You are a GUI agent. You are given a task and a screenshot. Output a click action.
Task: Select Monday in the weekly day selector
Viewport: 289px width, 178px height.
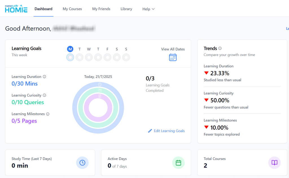point(70,49)
